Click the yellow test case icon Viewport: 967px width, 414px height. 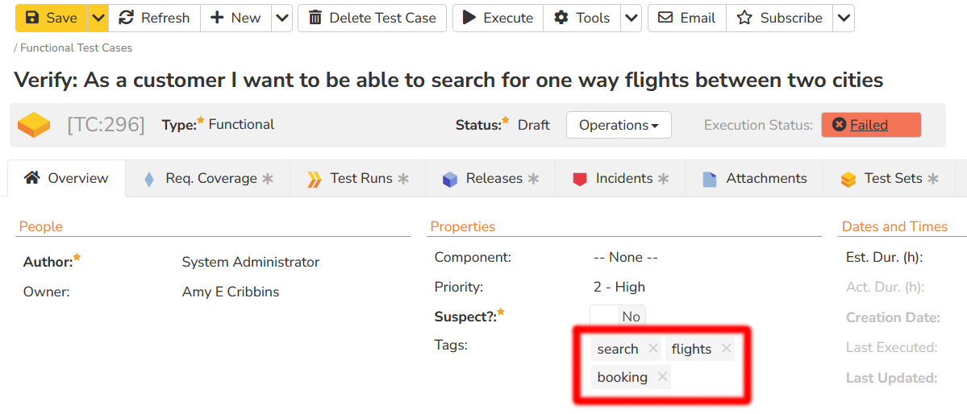(x=34, y=125)
